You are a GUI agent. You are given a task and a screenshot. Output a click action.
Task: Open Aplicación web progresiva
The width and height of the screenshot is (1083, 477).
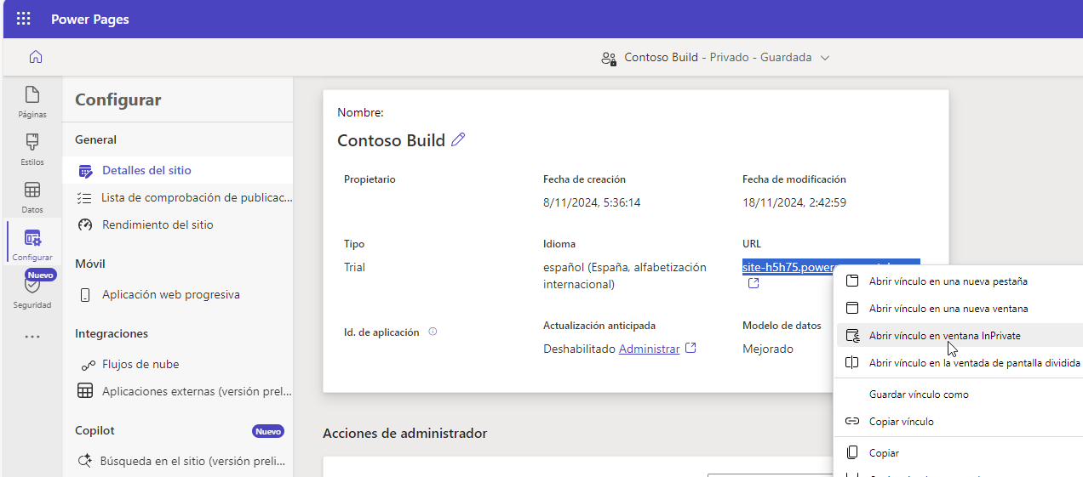tap(178, 294)
